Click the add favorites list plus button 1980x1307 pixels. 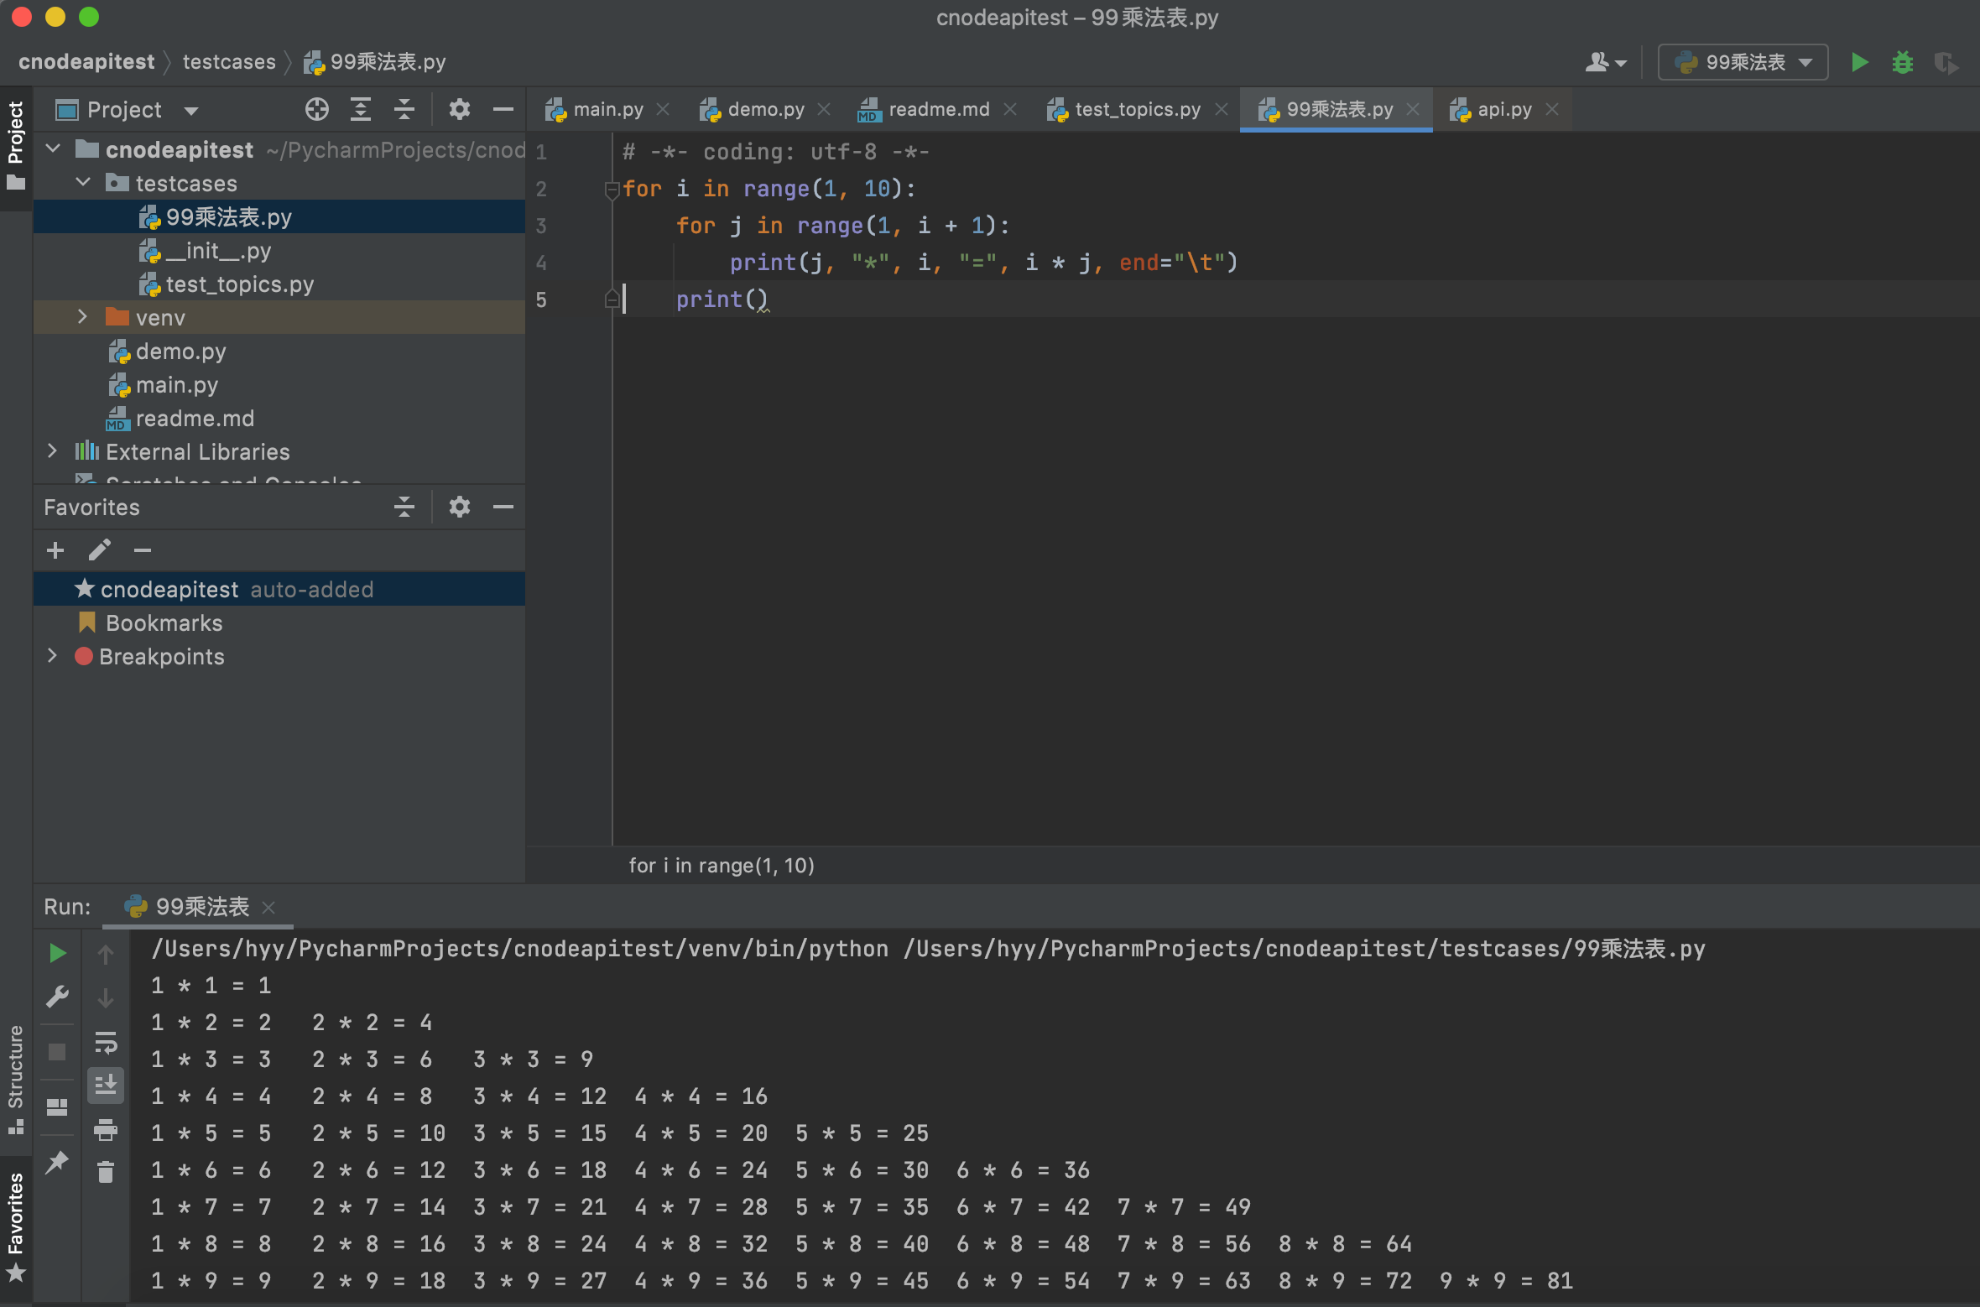pos(55,550)
